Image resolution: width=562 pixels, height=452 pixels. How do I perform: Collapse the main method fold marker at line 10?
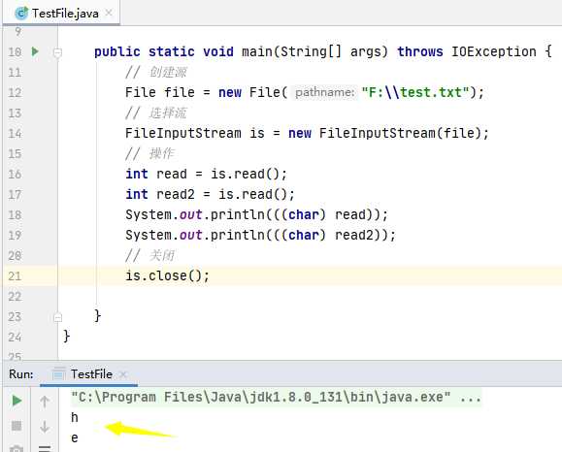click(57, 52)
